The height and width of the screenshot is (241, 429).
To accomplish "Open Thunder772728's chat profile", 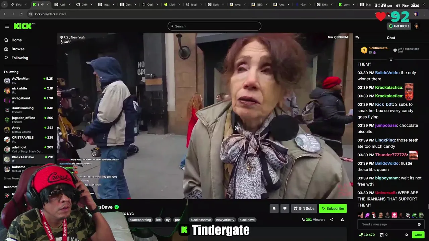I will point(391,155).
